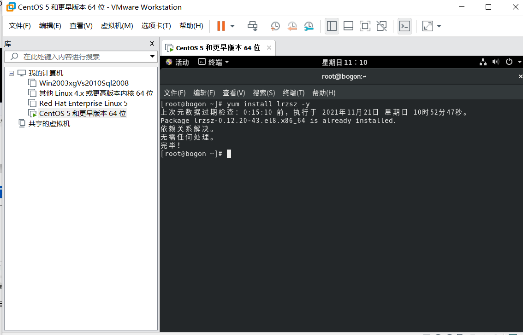Open terminal 编辑(E) menu
Viewport: 523px width, 335px height.
tap(204, 93)
